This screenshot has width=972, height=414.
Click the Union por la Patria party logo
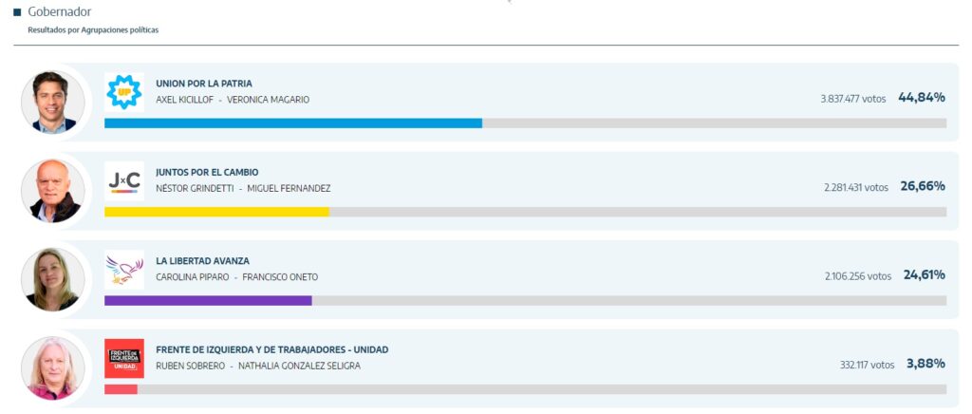(x=124, y=91)
